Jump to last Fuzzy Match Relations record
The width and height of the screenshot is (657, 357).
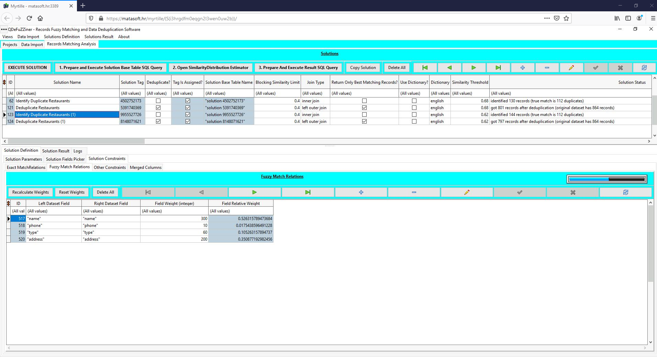(308, 192)
